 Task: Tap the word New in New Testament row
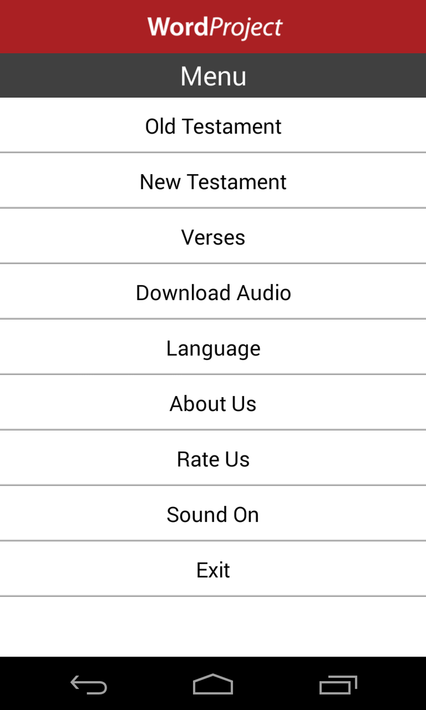click(x=160, y=182)
